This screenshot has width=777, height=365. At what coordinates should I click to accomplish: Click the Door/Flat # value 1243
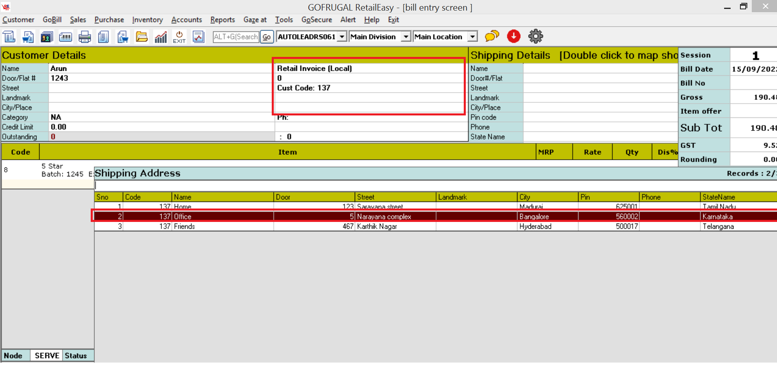click(x=162, y=78)
